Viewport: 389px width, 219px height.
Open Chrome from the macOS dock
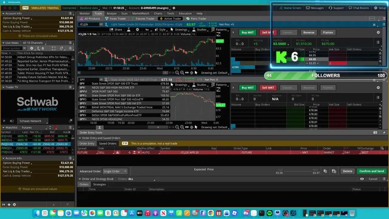tap(211, 213)
